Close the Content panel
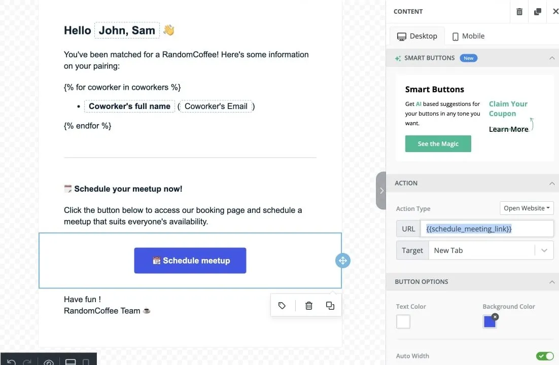Screen dimensions: 559x365 [x=555, y=11]
